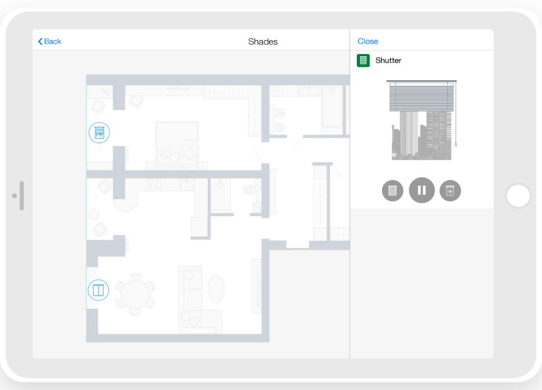Fully lower the shutter with left round button
Image resolution: width=542 pixels, height=390 pixels.
pyautogui.click(x=393, y=191)
